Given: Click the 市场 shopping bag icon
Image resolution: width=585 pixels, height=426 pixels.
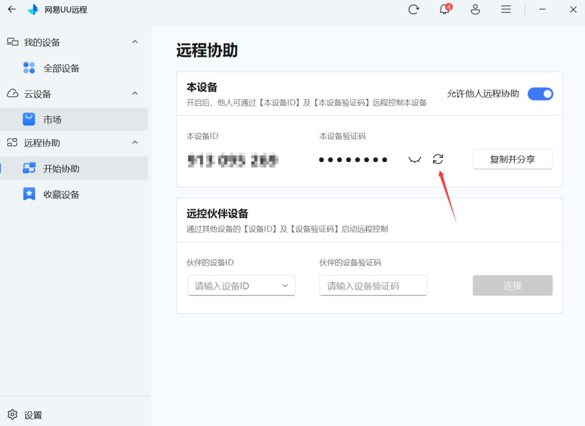Looking at the screenshot, I should [29, 119].
